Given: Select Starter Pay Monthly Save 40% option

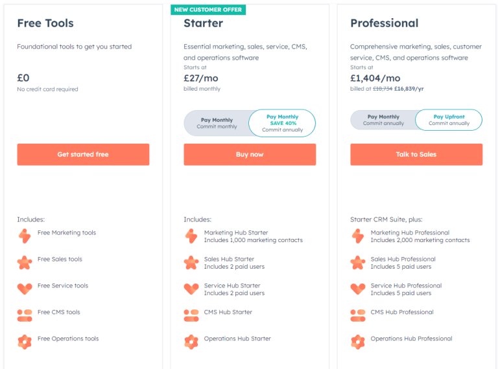Looking at the screenshot, I should [282, 123].
